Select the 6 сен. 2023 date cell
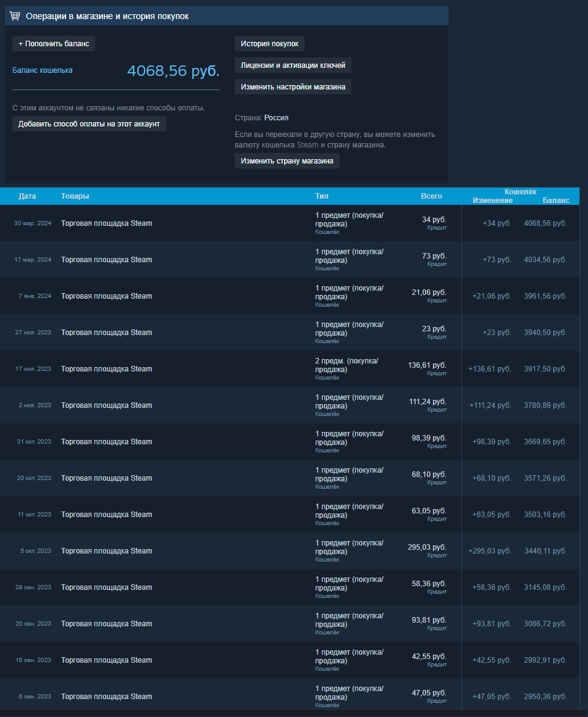Image resolution: width=588 pixels, height=717 pixels. pyautogui.click(x=35, y=697)
